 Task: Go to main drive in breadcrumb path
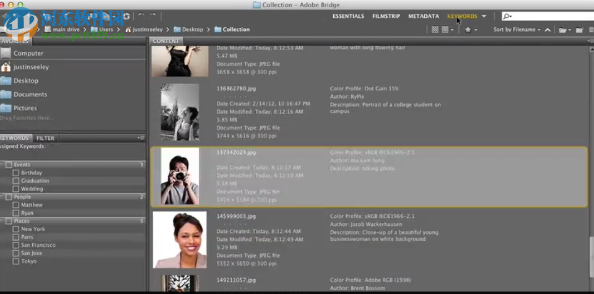click(62, 30)
